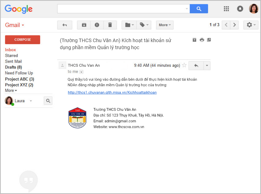Open the Need Follow Up label
This screenshot has height=194, width=261.
coord(19,73)
